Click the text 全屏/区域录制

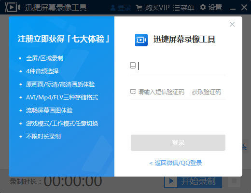click(44, 58)
